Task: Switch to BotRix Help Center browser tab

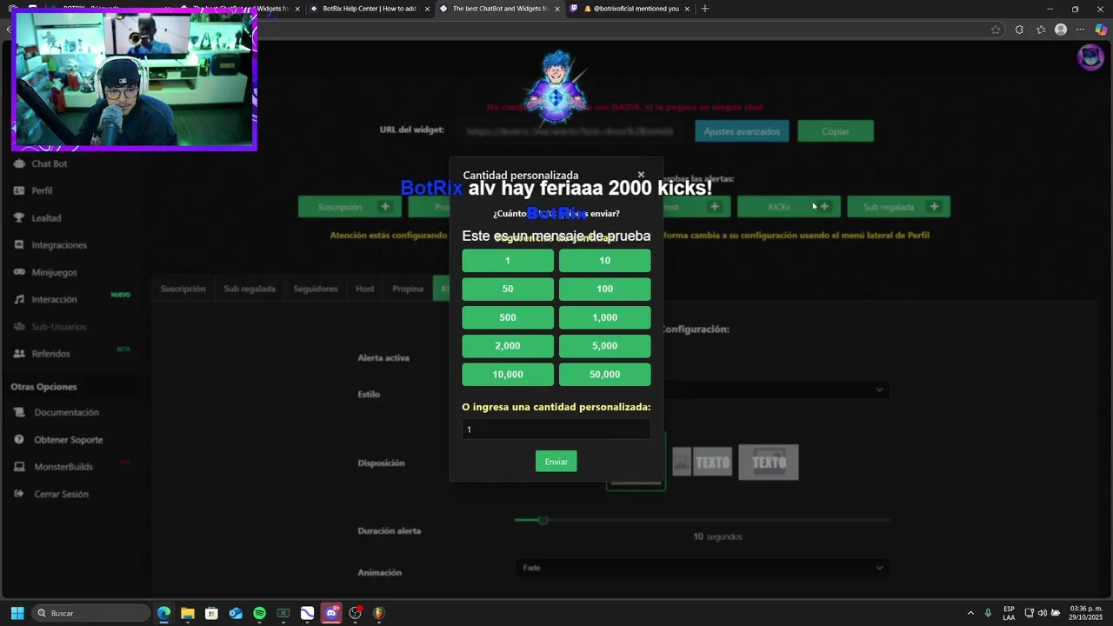Action: [370, 9]
